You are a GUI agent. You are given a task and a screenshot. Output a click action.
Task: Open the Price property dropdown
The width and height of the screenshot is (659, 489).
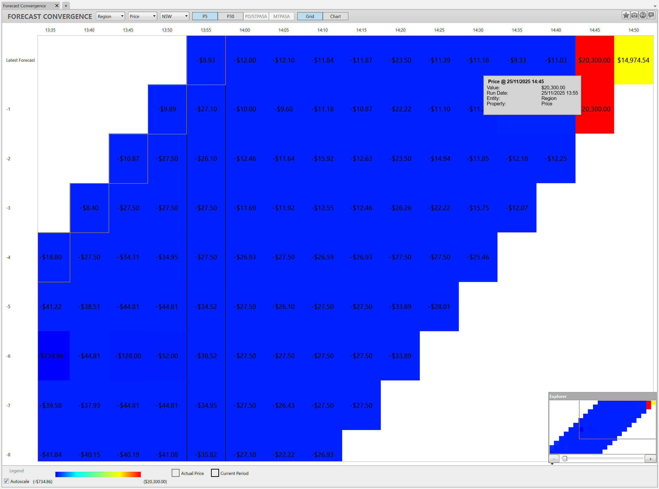click(x=142, y=16)
